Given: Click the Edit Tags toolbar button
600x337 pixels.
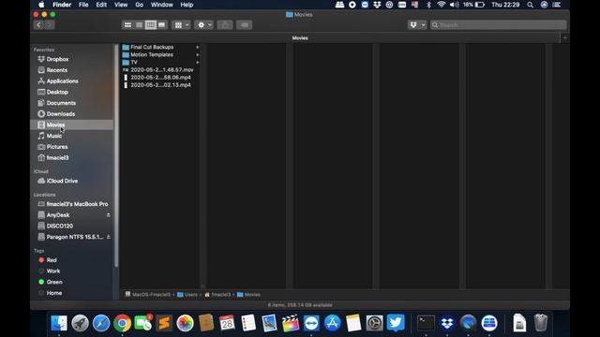Looking at the screenshot, I should point(244,25).
